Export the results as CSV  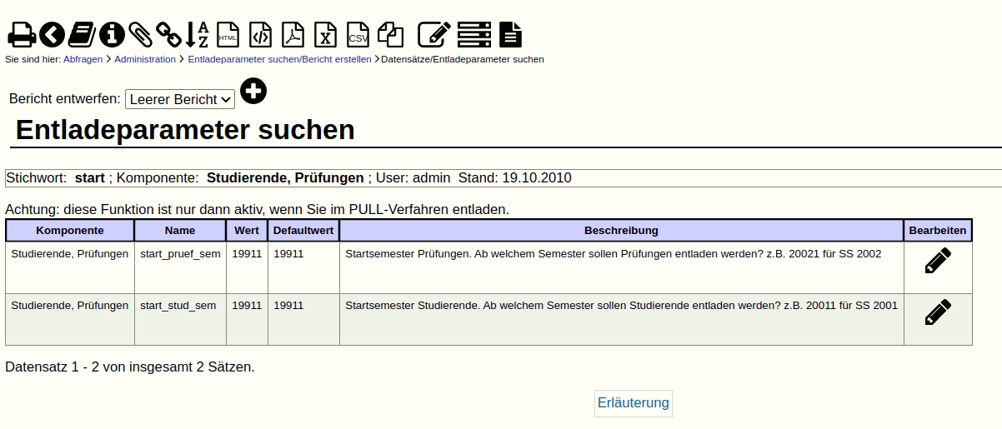358,34
